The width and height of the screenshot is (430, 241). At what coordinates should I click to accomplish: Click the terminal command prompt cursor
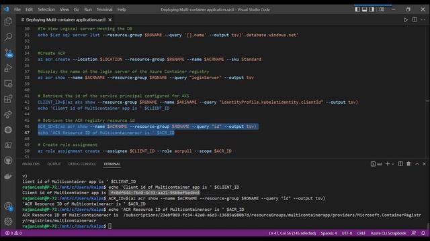point(110,226)
